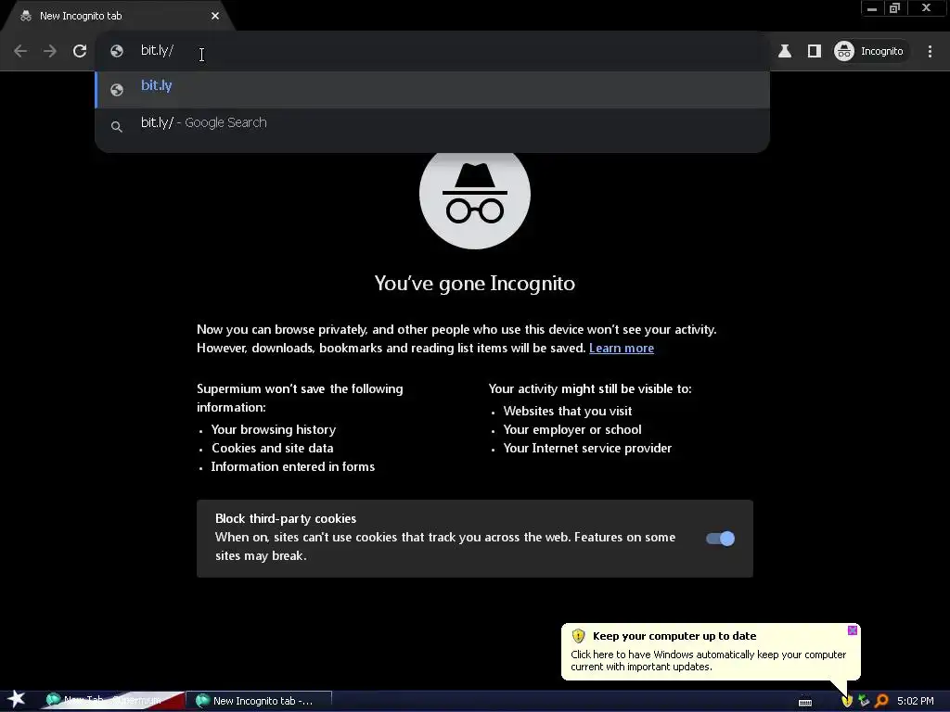Click the incognito icon on the tab
The height and width of the screenshot is (712, 950).
click(x=25, y=16)
